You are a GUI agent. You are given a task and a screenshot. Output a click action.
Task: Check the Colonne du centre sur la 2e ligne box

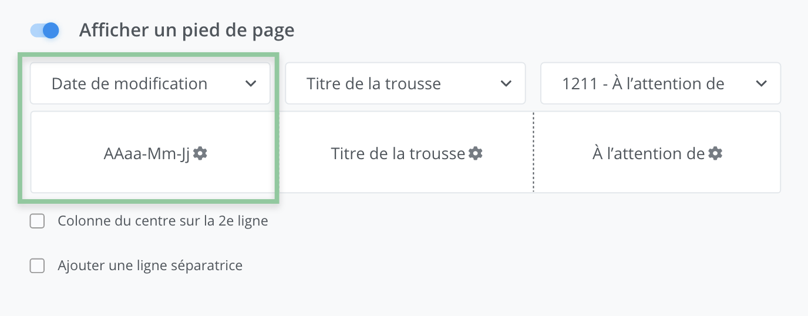(x=38, y=221)
